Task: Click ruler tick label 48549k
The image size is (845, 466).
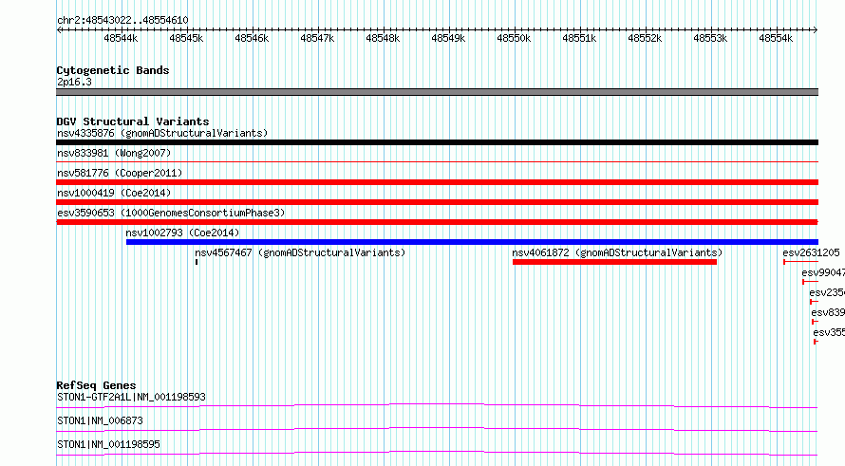Action: [448, 38]
